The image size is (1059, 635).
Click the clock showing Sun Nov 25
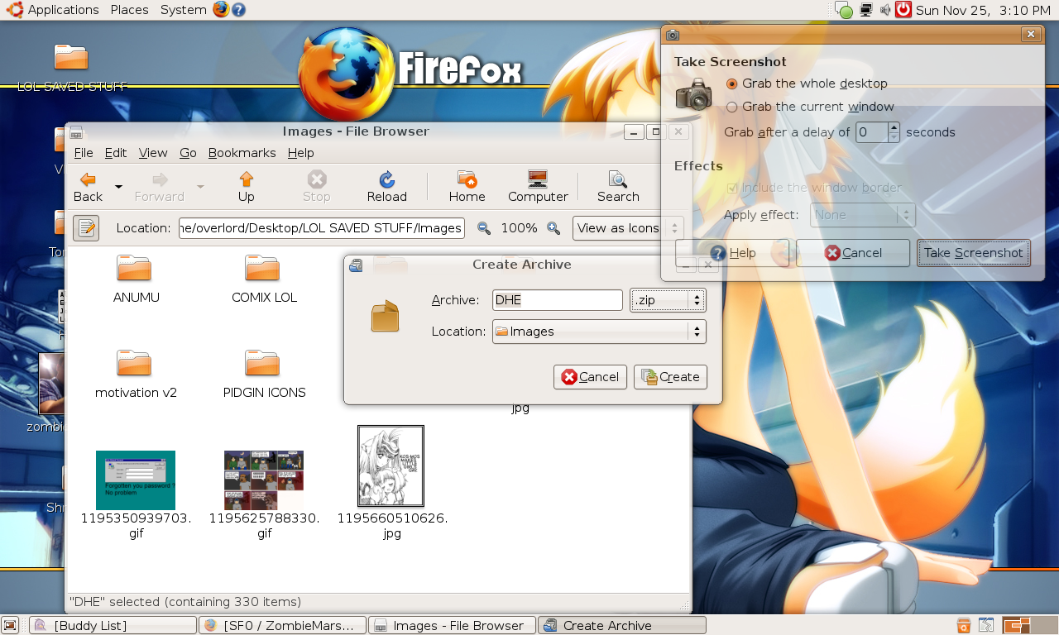tap(983, 10)
